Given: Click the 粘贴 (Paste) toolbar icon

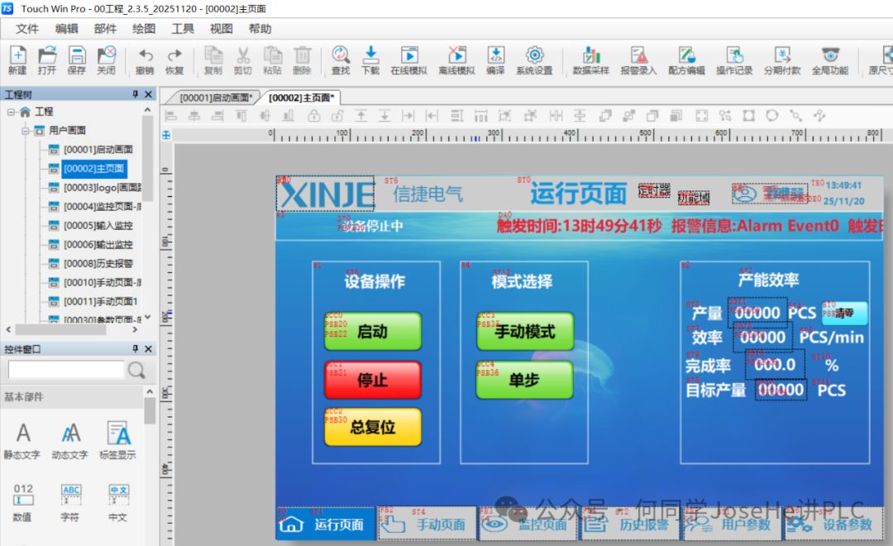Looking at the screenshot, I should pos(272,60).
